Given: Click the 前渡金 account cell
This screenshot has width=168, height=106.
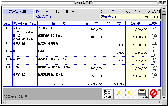Looking at the screenshot, I should 25,61.
